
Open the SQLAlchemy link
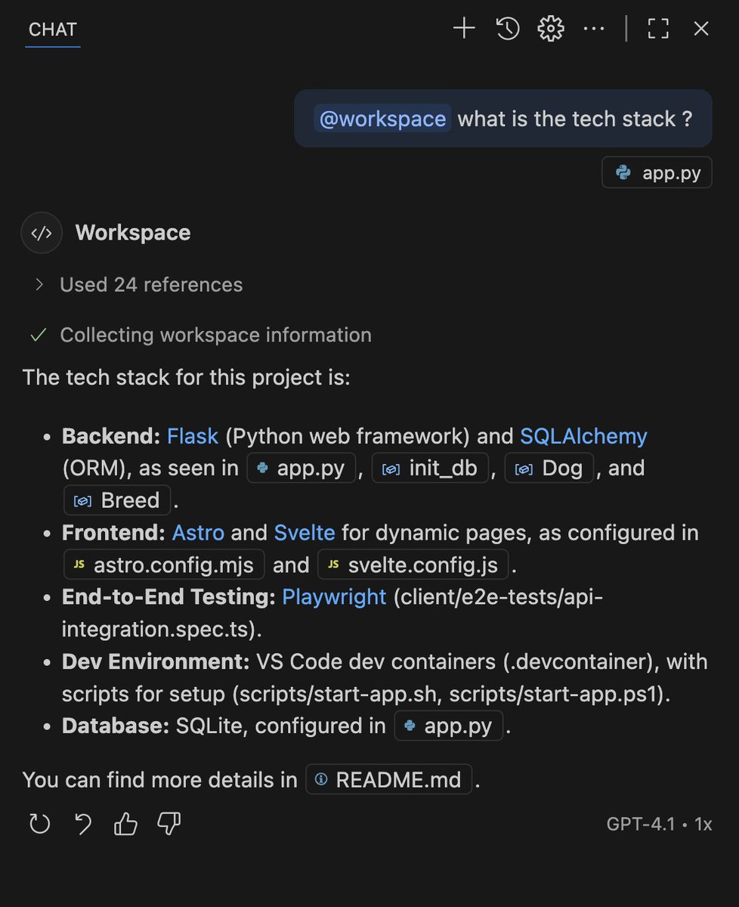point(583,436)
